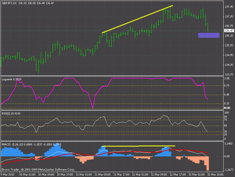The height and width of the screenshot is (177, 235).
Task: Click the 12 Mar 17:00 time label
Action: [178, 175]
